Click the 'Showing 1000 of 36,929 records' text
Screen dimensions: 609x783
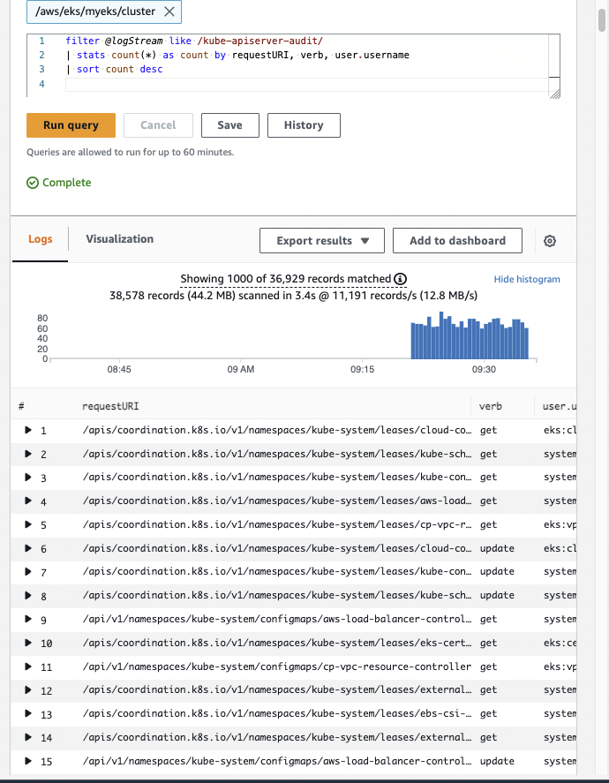tap(286, 279)
